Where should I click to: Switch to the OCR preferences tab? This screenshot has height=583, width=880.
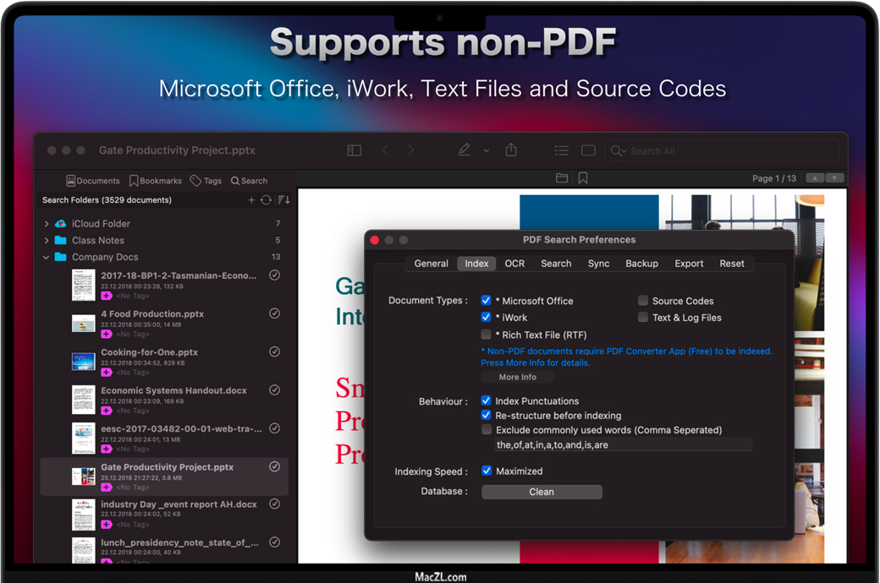tap(514, 264)
